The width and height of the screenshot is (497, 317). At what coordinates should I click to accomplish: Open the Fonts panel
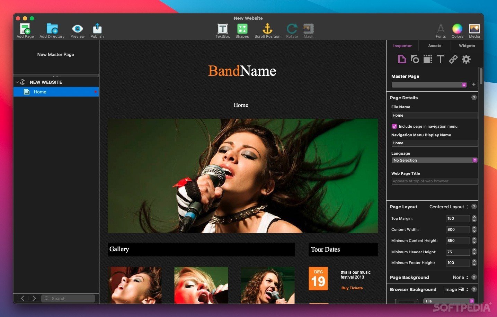tap(441, 29)
